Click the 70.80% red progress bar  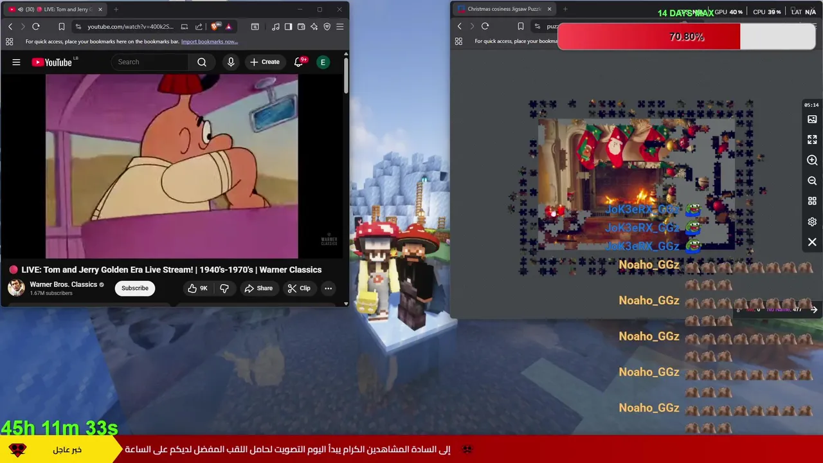[x=686, y=37]
